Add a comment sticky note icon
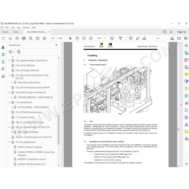Image resolution: width=189 pixels, height=189 pixels. click(130, 38)
